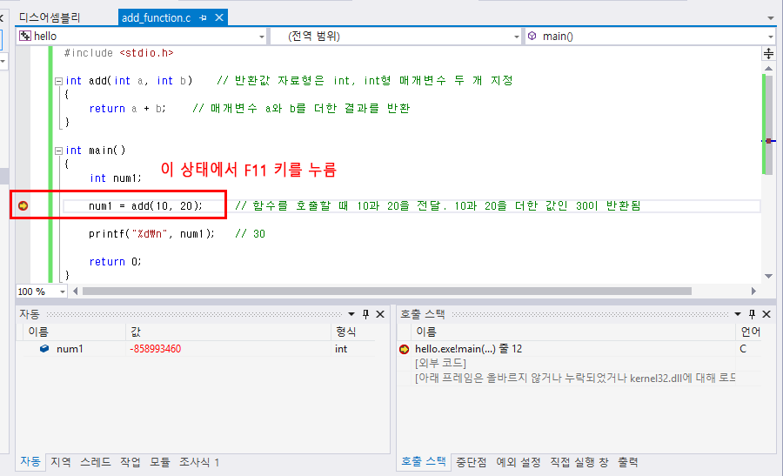The width and height of the screenshot is (783, 476).
Task: Click the num1 value -858993460
Action: pos(156,349)
